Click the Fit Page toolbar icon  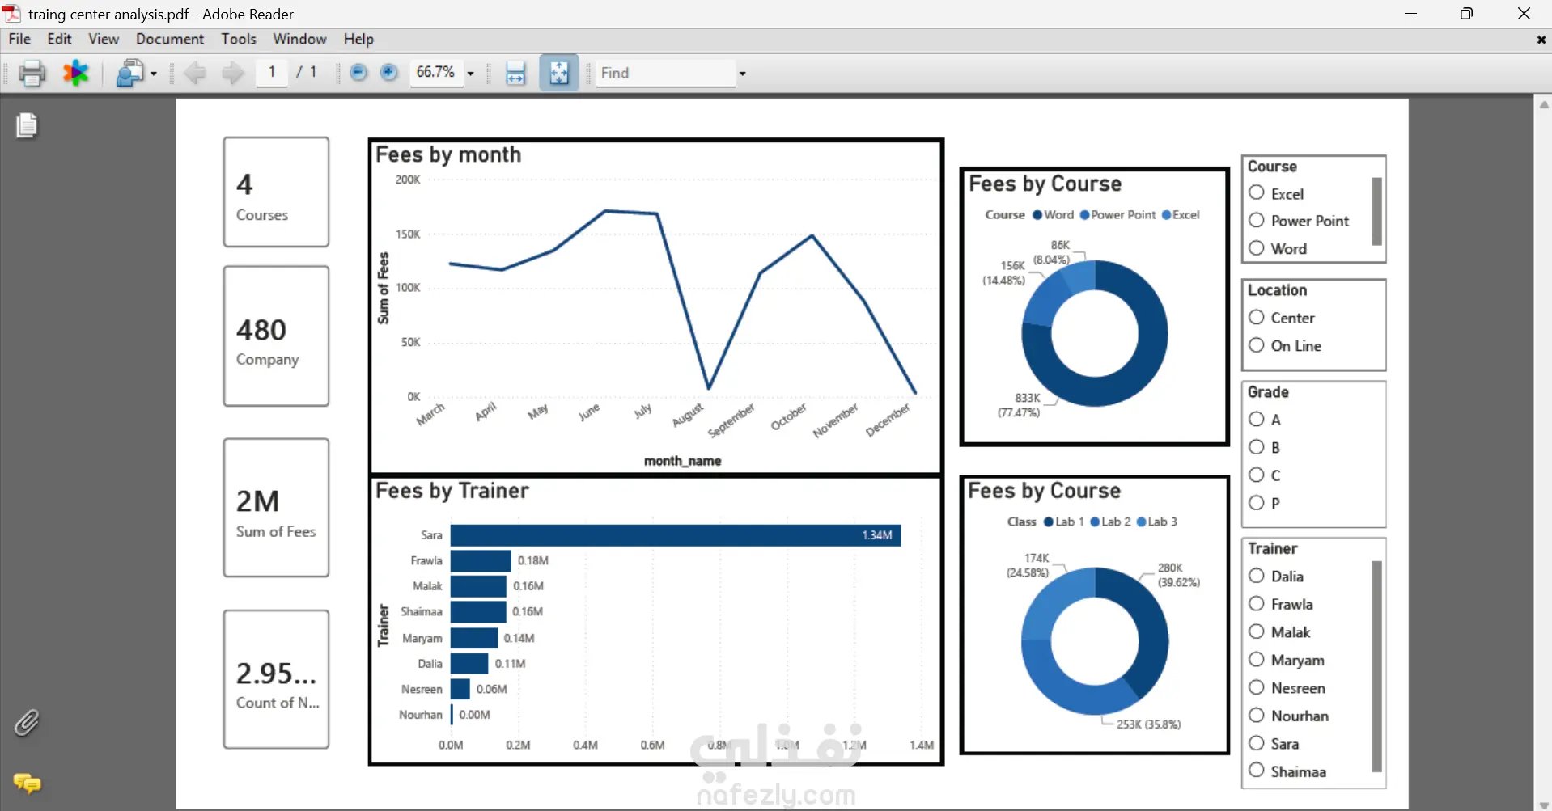tap(559, 74)
